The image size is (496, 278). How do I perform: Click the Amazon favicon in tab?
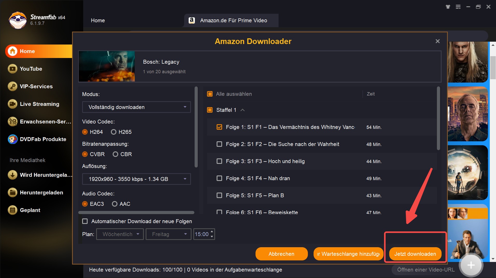(192, 20)
